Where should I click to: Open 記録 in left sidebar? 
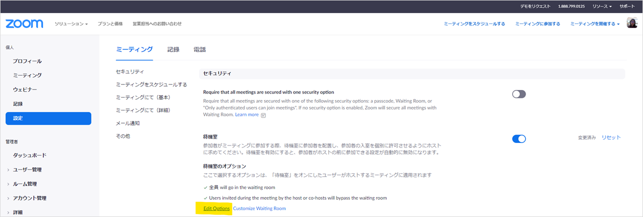[18, 103]
